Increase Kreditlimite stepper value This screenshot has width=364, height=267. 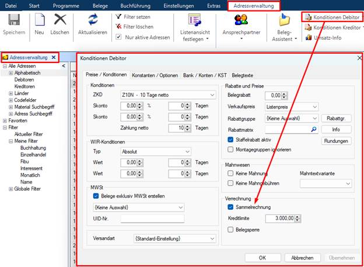(297, 217)
